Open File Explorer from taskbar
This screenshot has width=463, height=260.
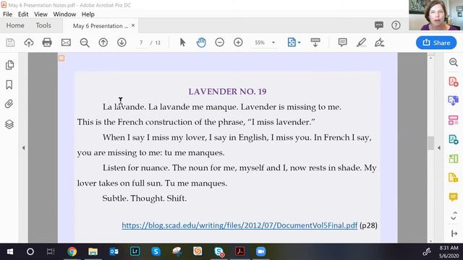[93, 251]
